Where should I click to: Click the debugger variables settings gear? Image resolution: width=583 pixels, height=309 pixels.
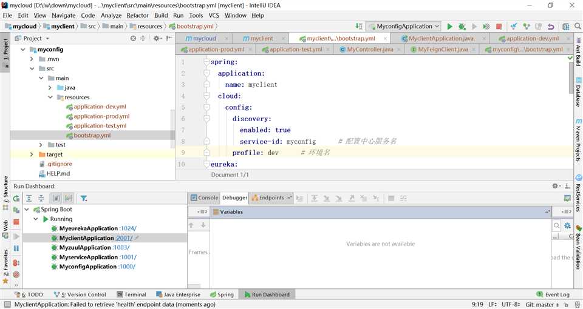567,225
